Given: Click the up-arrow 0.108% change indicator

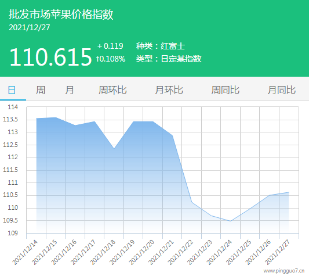Looking at the screenshot, I should 111,59.
